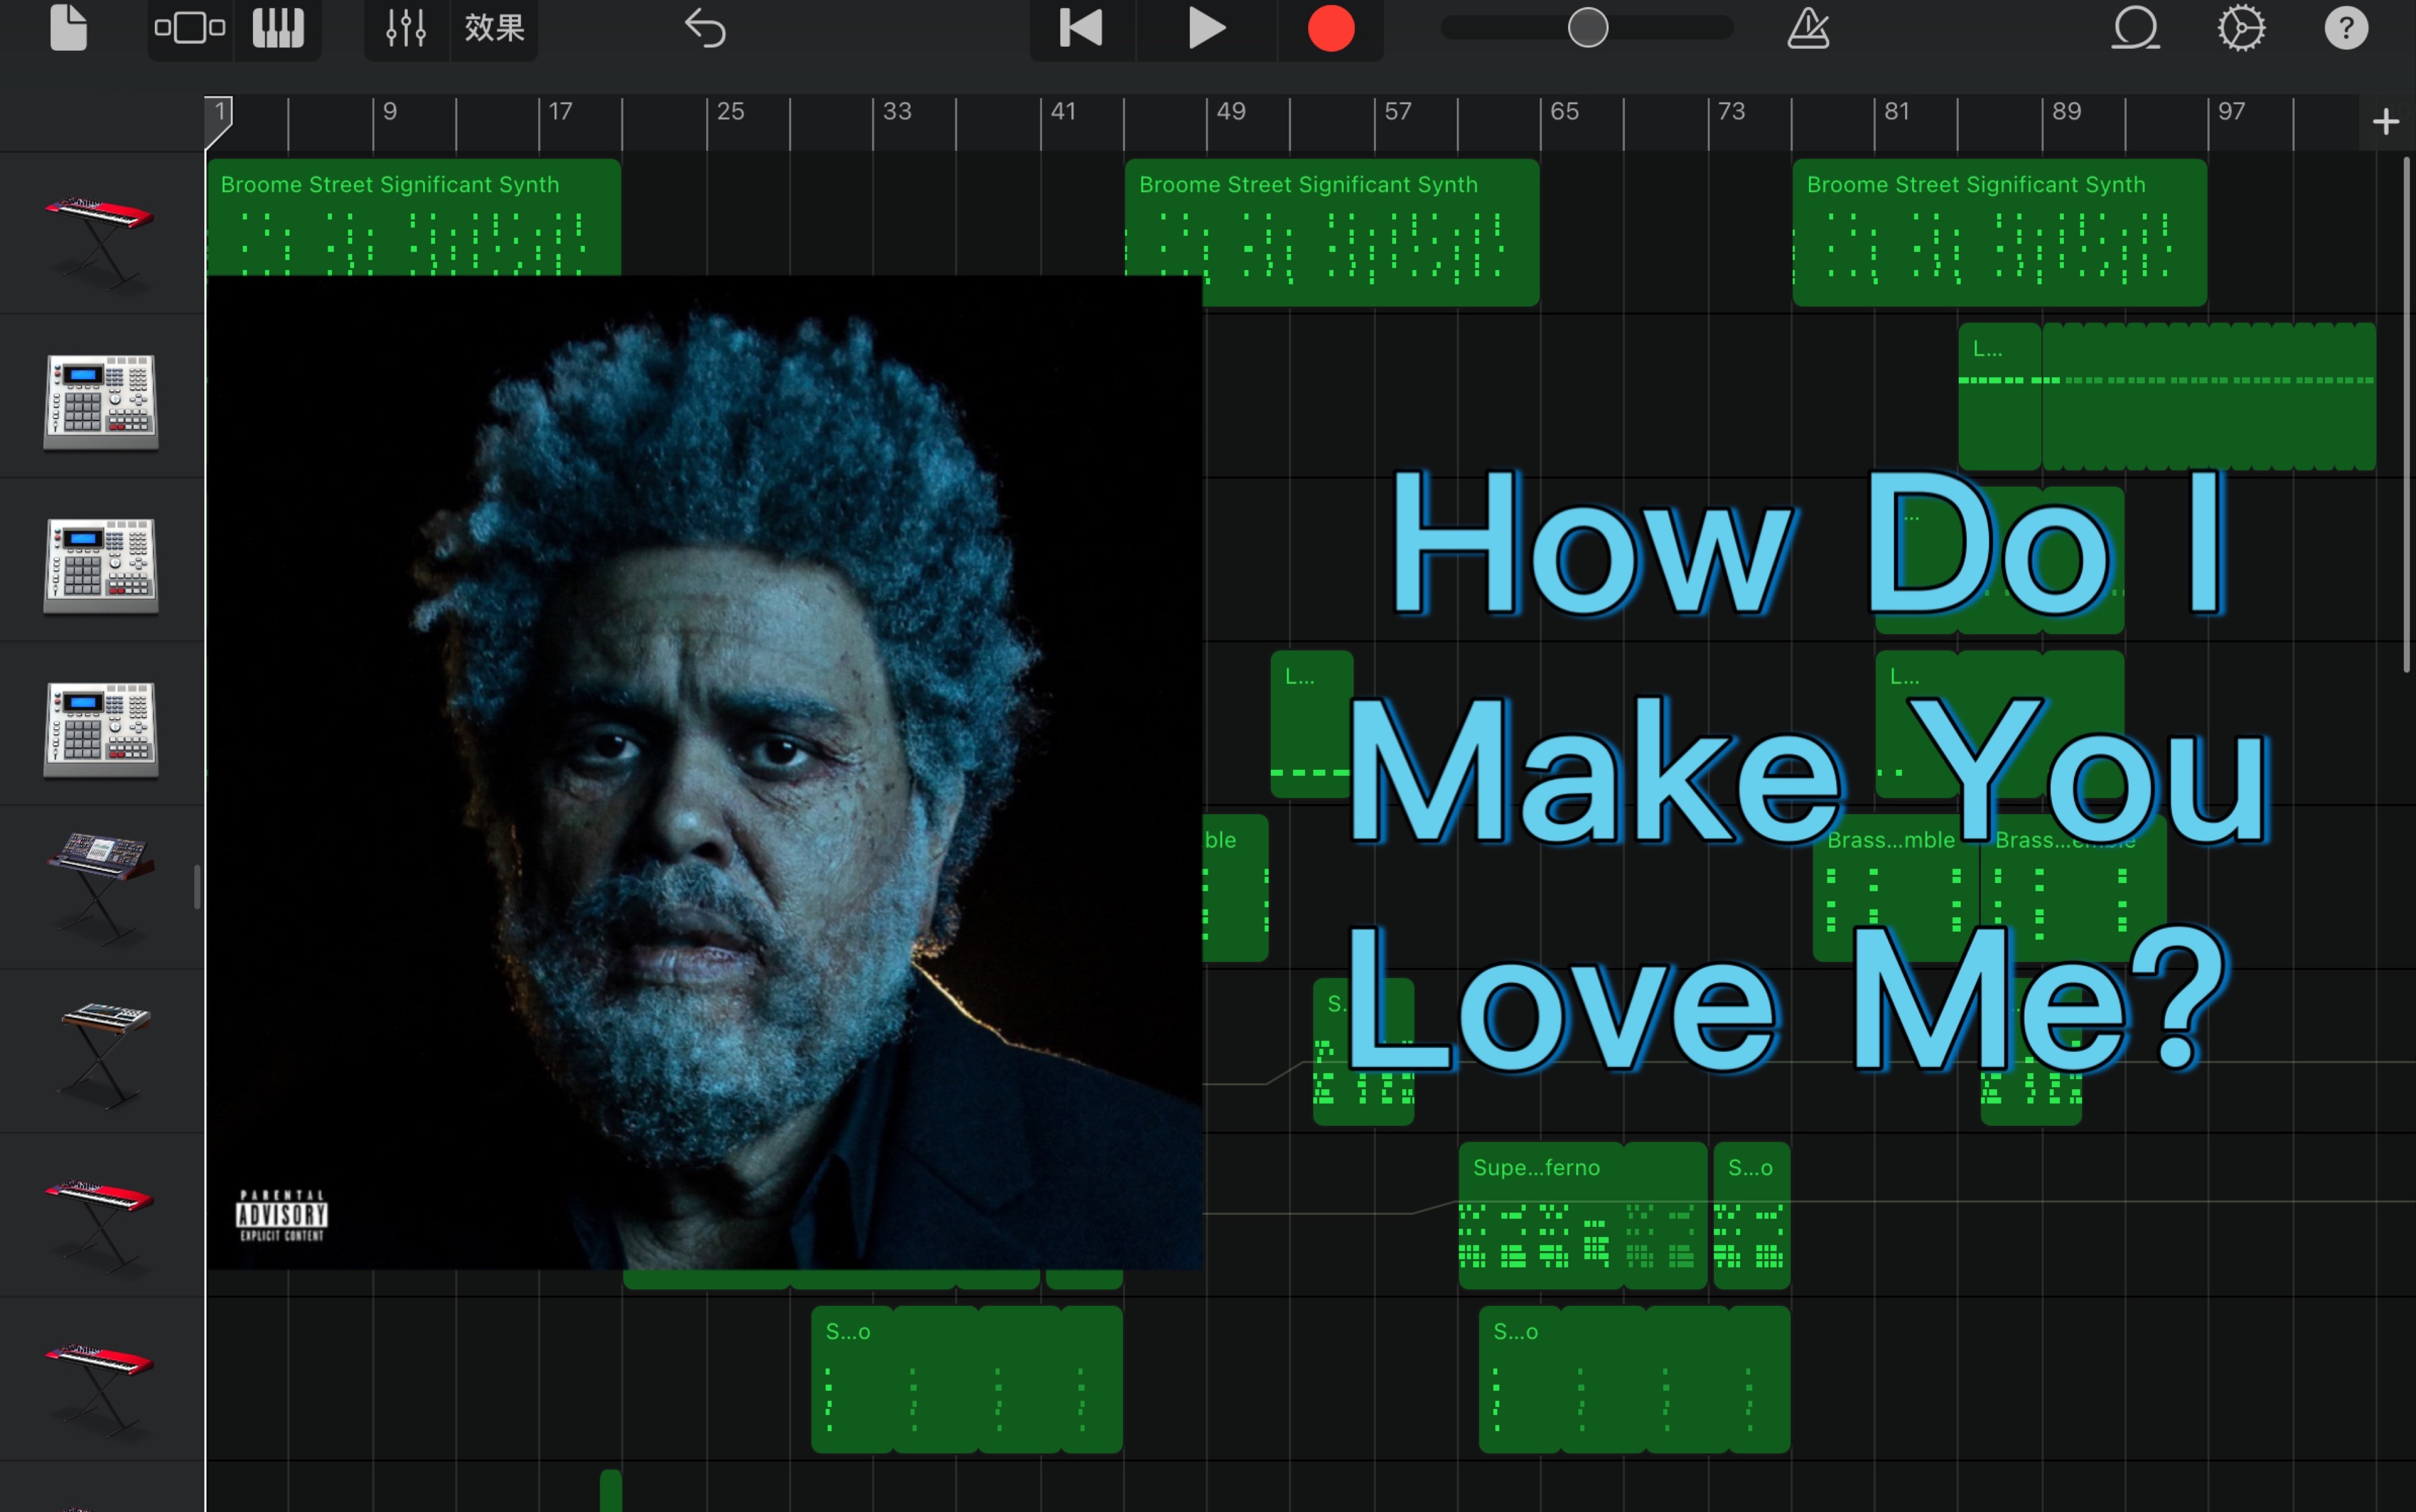Add song section with plus button
This screenshot has height=1512, width=2416.
(x=2386, y=122)
